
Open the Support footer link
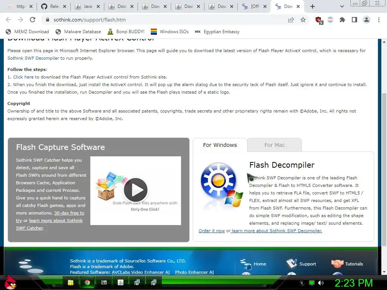[301, 264]
